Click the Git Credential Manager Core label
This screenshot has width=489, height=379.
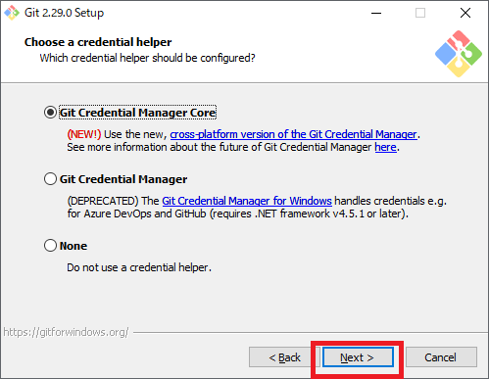click(137, 113)
